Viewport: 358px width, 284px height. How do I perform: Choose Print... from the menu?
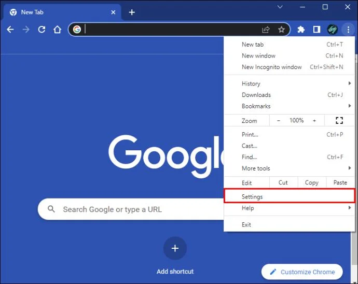(x=290, y=135)
